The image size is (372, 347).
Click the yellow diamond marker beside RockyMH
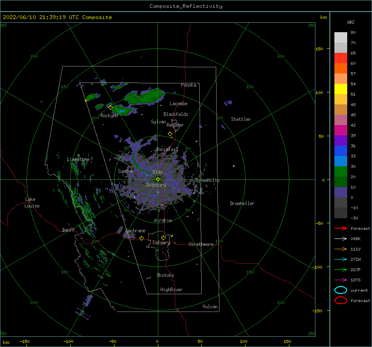pos(110,108)
